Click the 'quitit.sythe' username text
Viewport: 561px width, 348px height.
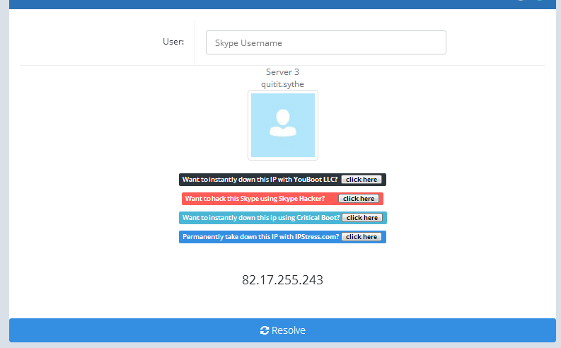pyautogui.click(x=282, y=84)
